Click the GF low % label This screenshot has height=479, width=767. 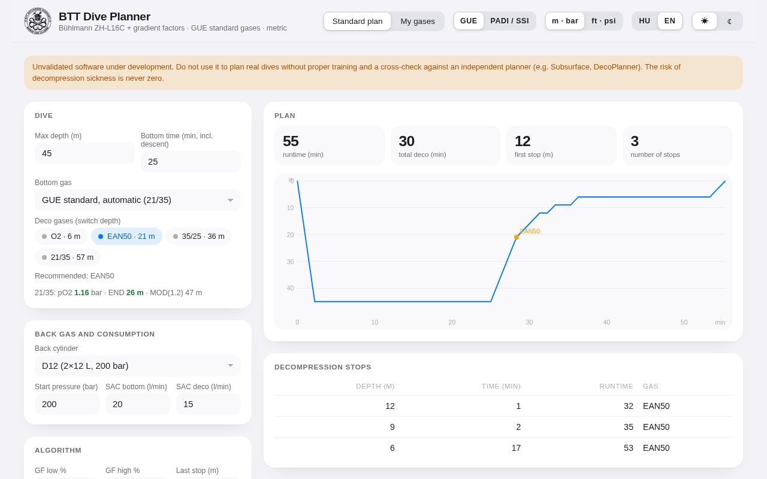pos(50,471)
